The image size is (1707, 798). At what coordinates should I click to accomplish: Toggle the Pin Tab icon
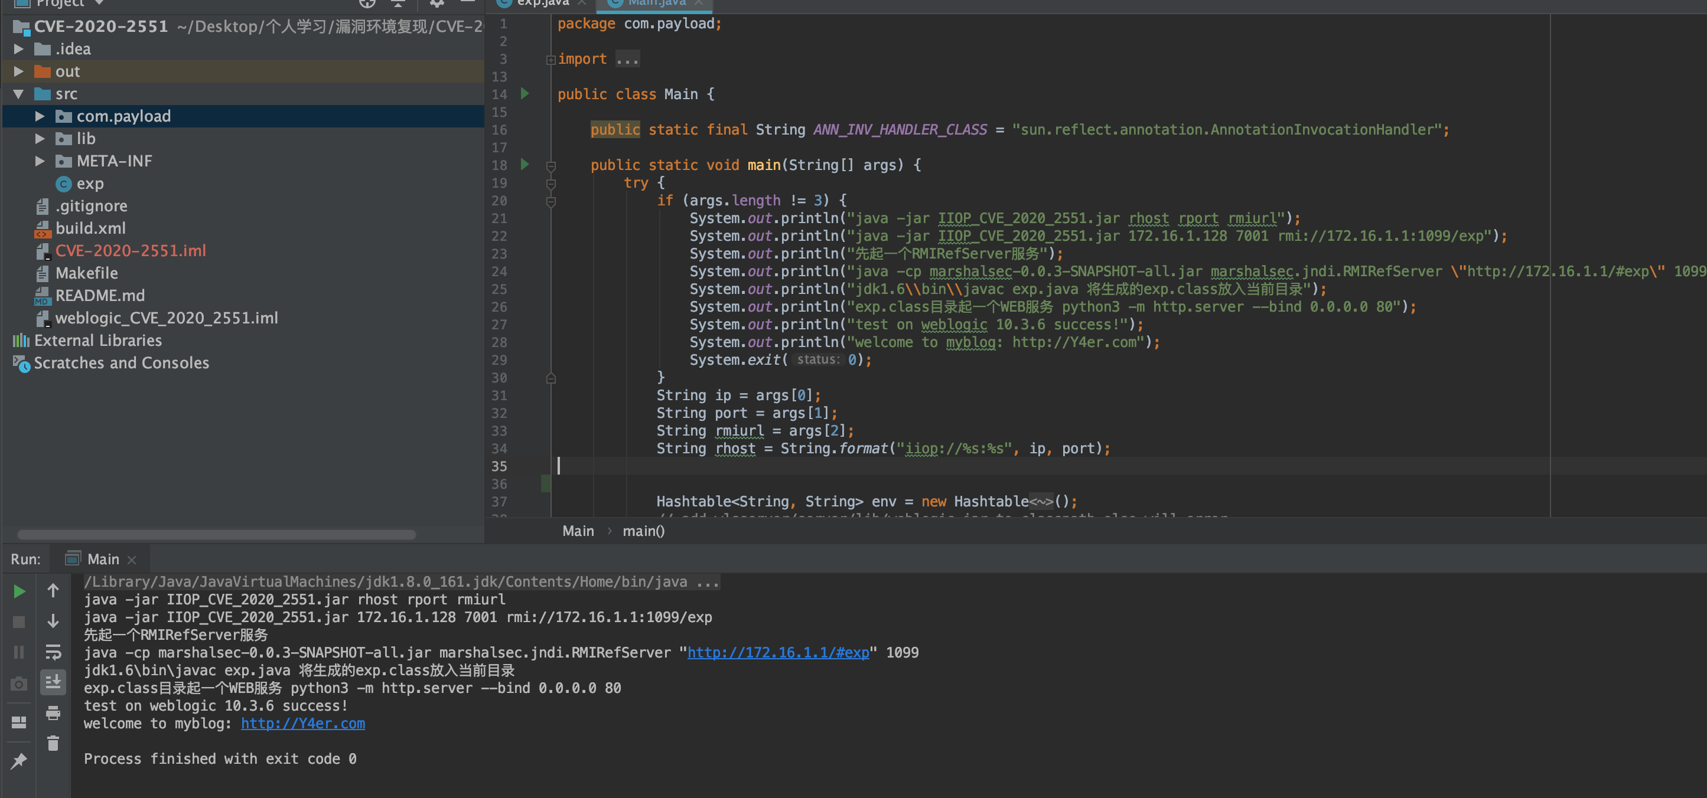19,760
